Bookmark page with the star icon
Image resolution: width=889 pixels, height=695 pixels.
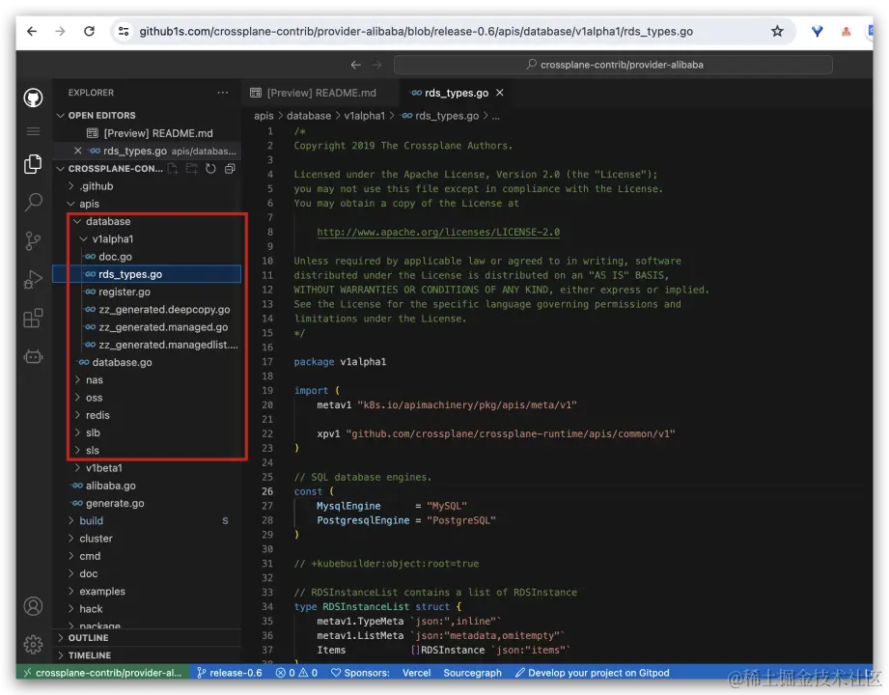point(777,31)
